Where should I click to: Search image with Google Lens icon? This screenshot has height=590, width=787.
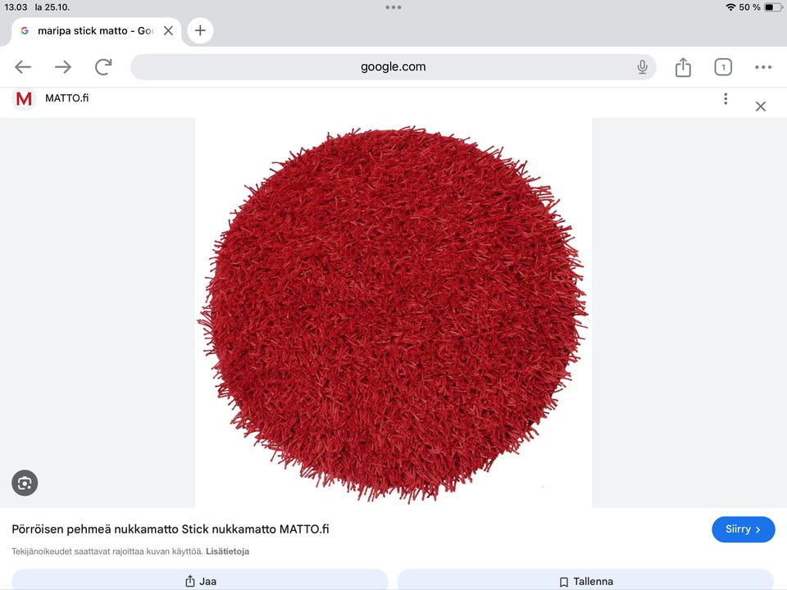point(25,483)
